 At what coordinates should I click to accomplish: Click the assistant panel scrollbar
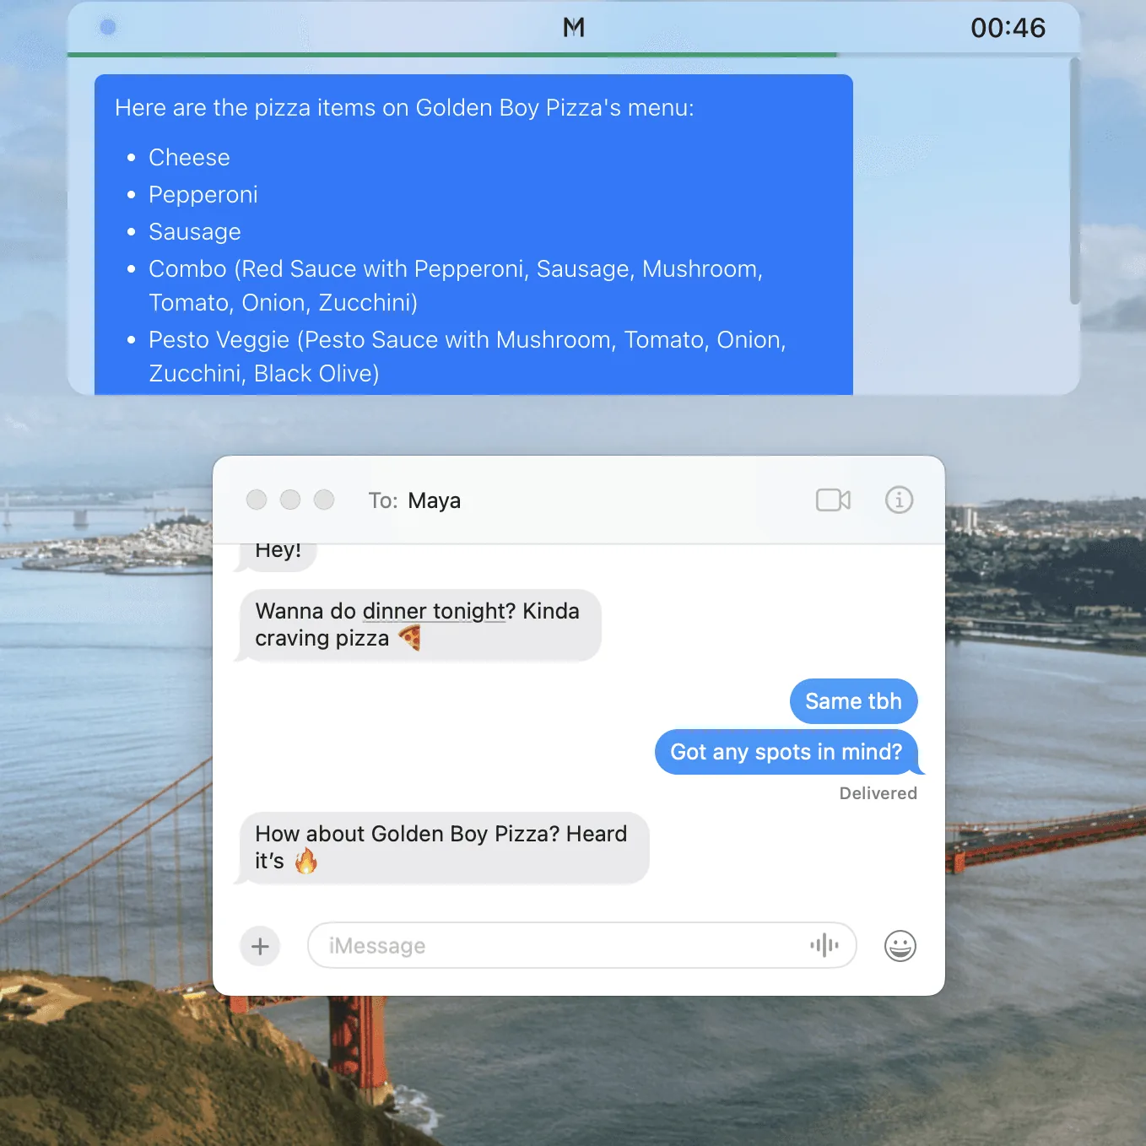coord(1074,181)
